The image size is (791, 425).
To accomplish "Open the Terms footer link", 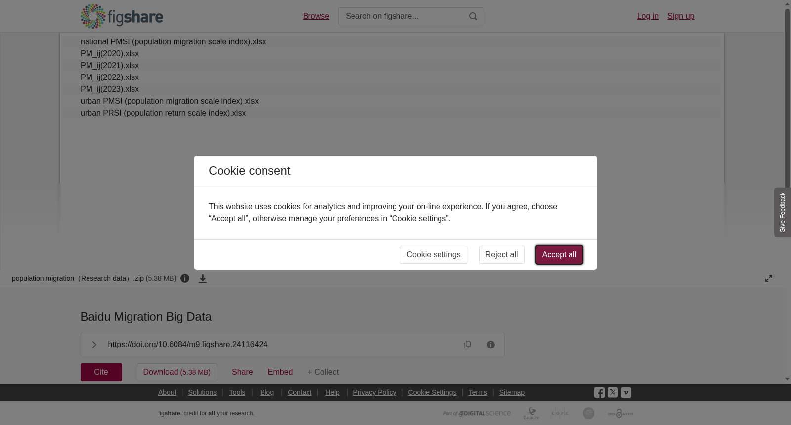I will coord(478,392).
